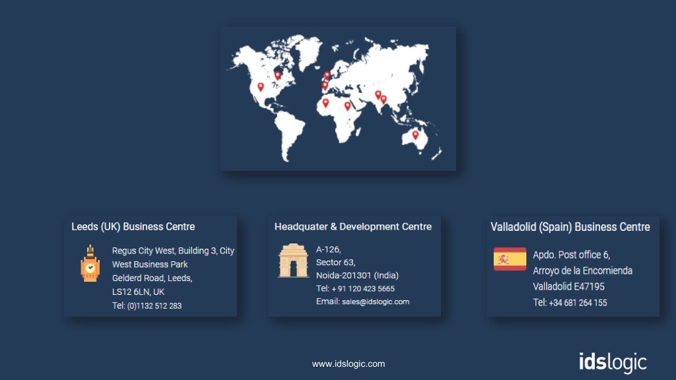Click the eastern map pin on India
Viewport: 676px width, 380px height.
click(384, 100)
